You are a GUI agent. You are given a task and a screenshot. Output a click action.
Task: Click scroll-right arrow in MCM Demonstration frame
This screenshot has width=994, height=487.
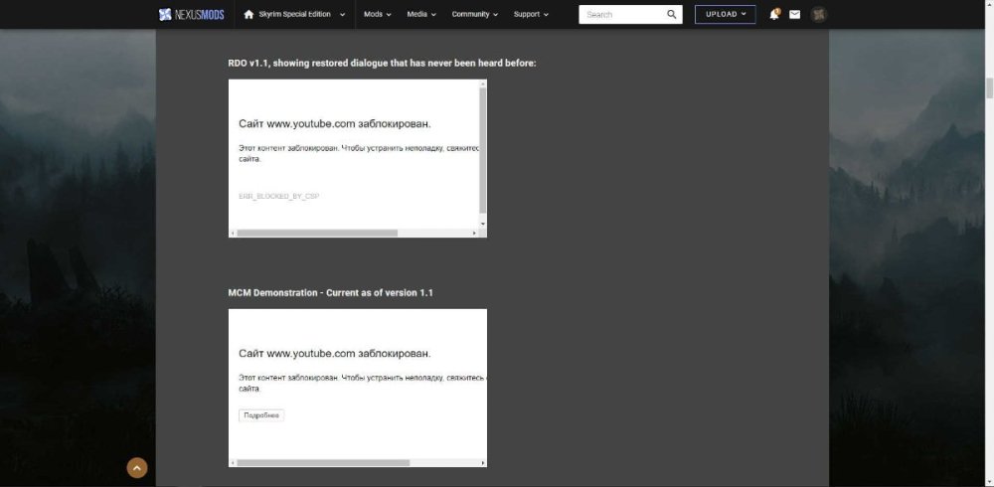tap(483, 463)
